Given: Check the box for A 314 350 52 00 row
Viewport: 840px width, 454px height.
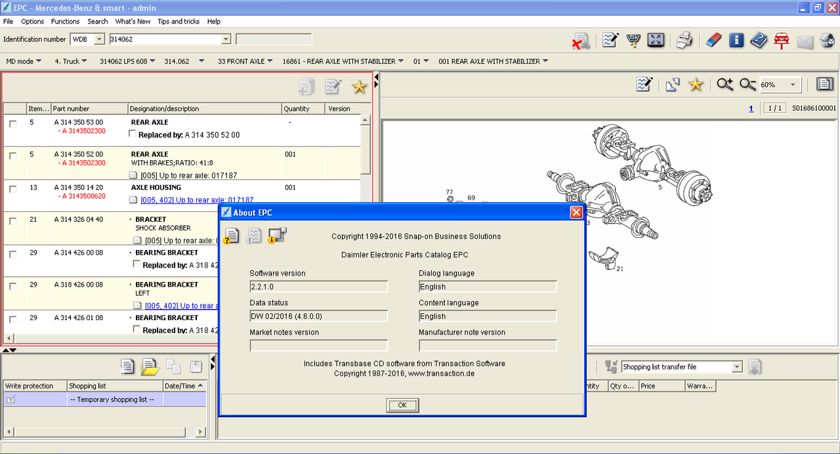Looking at the screenshot, I should 13,156.
